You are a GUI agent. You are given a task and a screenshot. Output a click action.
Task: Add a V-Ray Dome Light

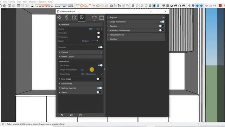click(98, 6)
